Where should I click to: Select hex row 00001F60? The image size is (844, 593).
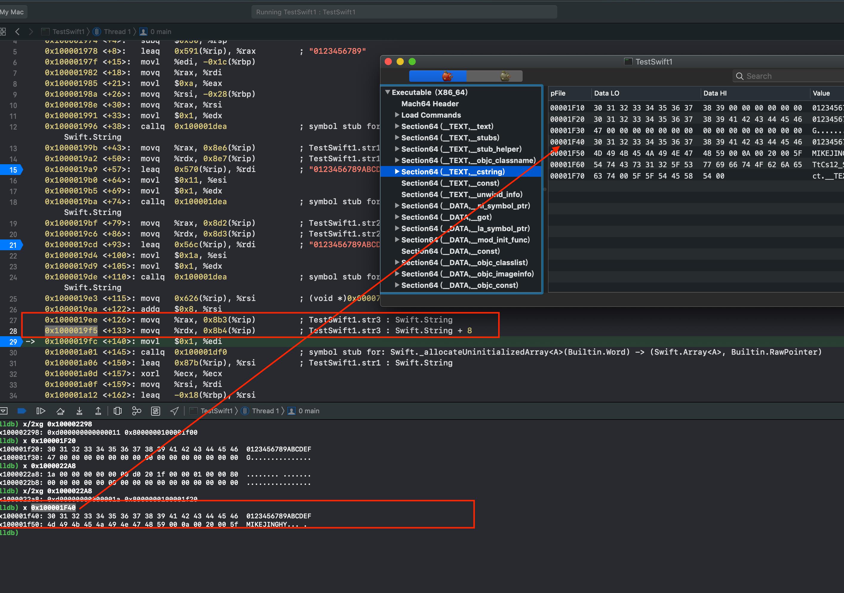point(696,165)
